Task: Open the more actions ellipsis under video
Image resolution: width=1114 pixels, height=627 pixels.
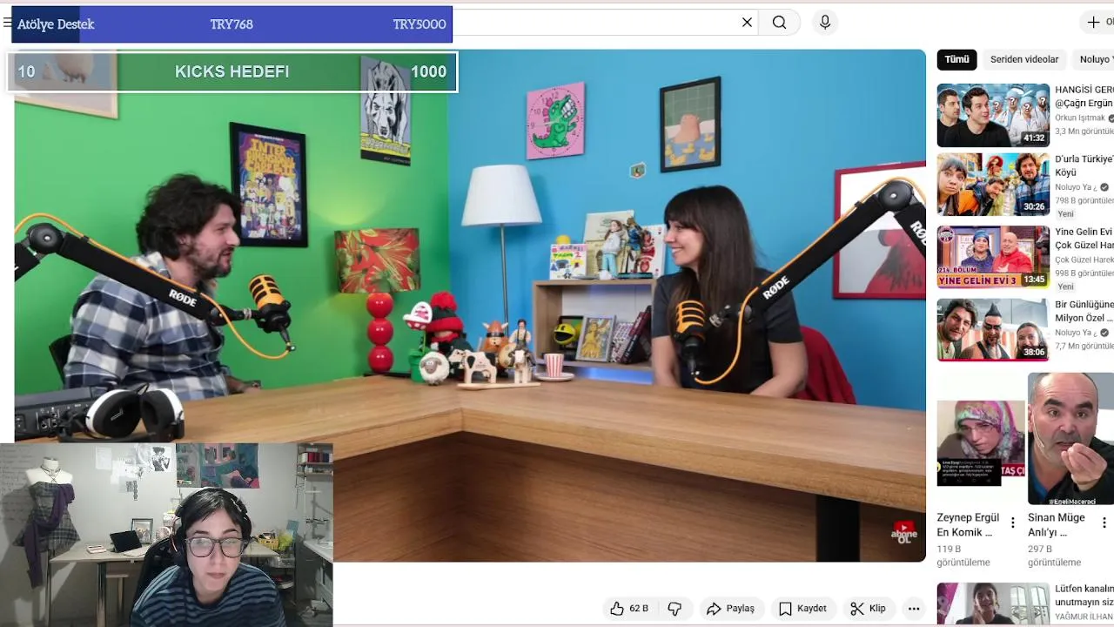Action: click(x=913, y=609)
